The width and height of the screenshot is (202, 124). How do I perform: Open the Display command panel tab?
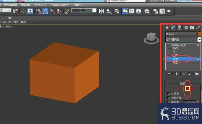point(192,27)
